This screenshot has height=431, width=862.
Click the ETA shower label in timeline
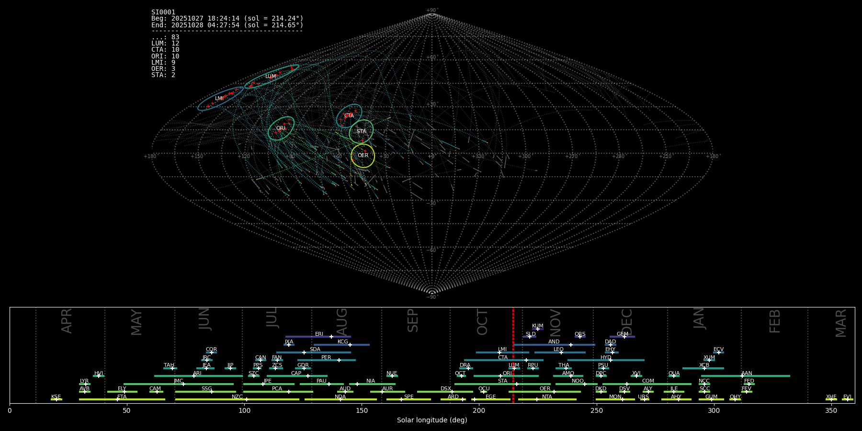[x=122, y=397]
